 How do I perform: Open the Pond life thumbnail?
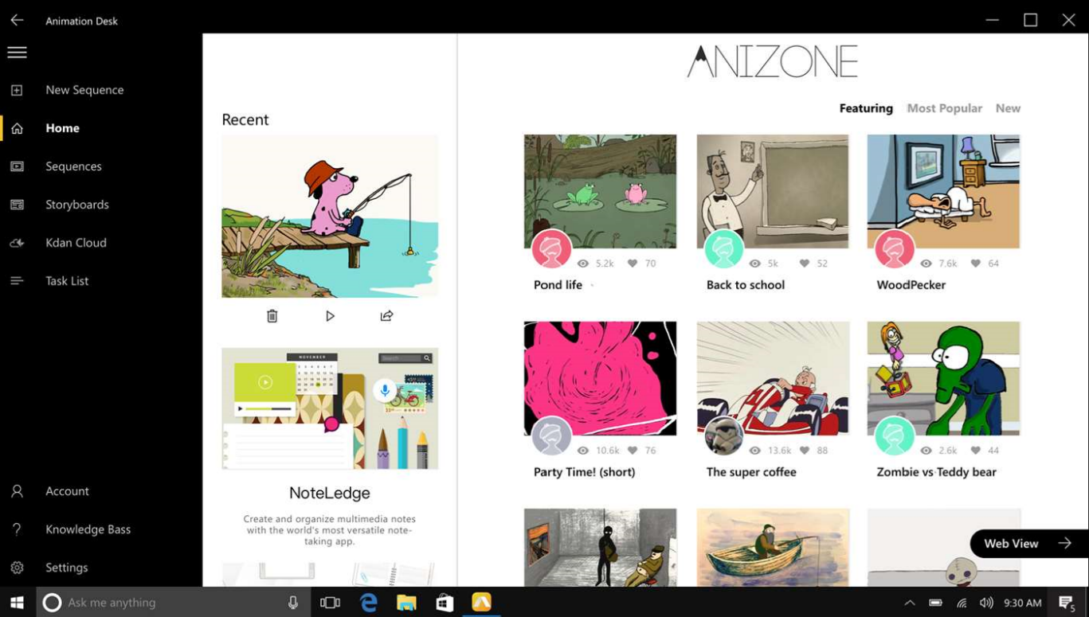coord(600,191)
